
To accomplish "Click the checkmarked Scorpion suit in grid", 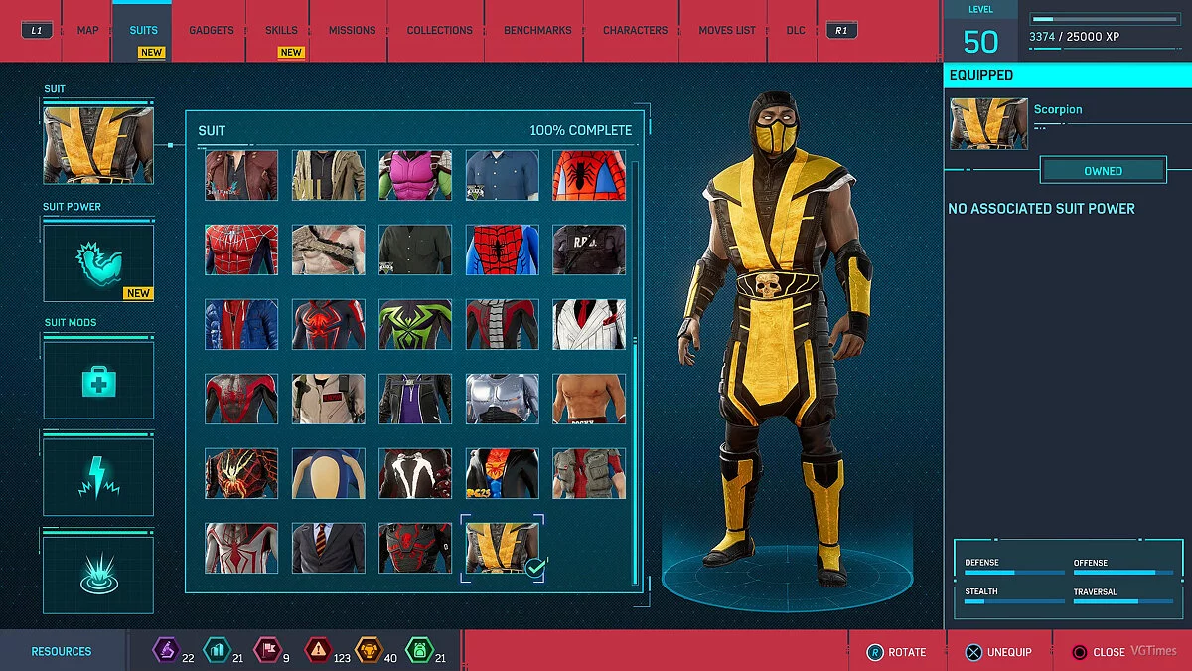I will (x=503, y=548).
